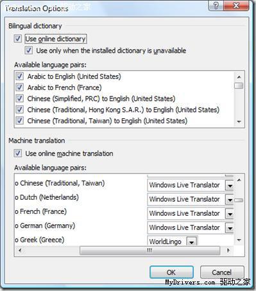Toggle Use only when installed dictionary unavailable
Image resolution: width=256 pixels, height=291 pixels.
pyautogui.click(x=29, y=51)
